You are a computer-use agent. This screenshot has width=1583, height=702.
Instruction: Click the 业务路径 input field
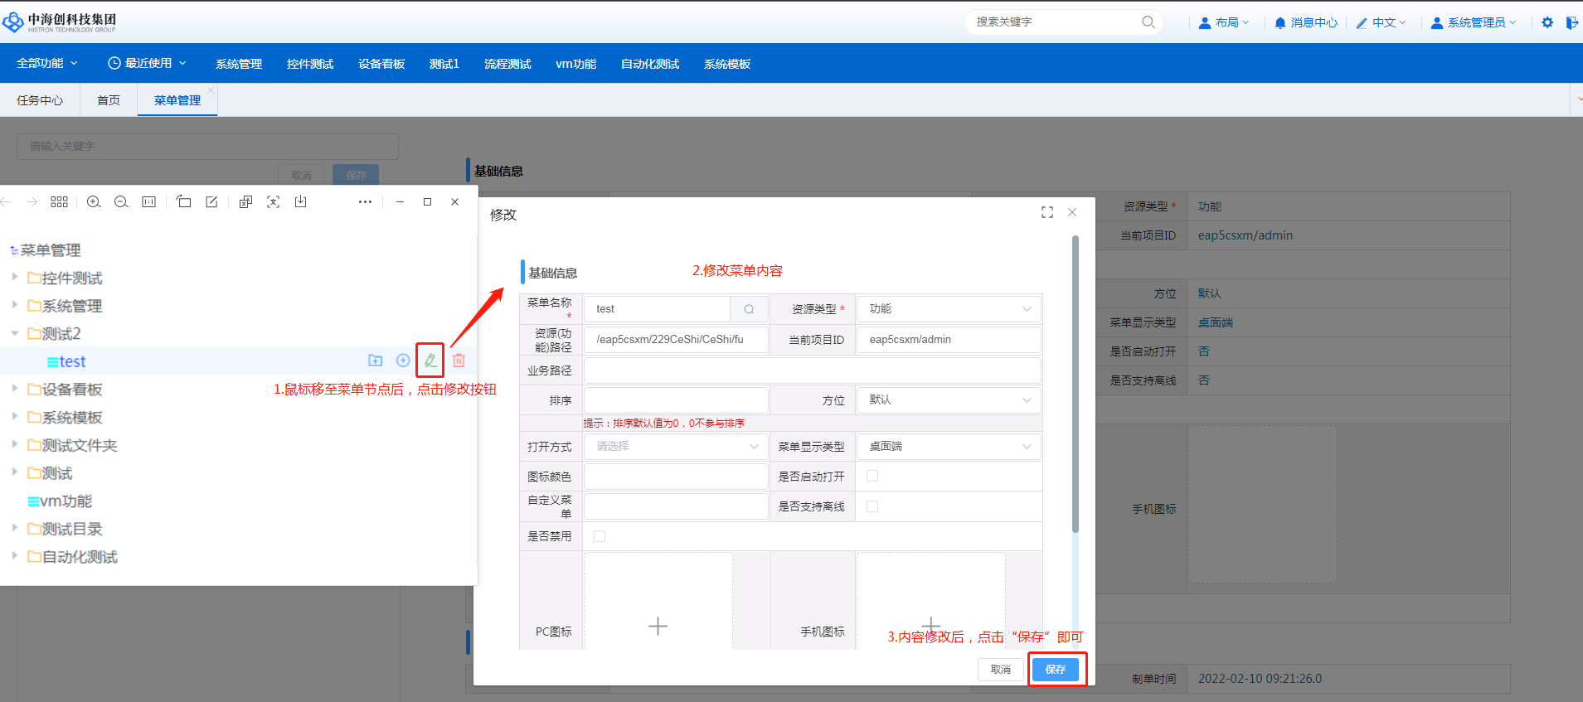click(812, 370)
